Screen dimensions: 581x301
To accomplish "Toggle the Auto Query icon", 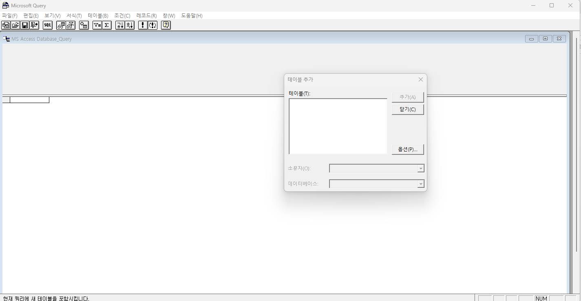I will pos(152,25).
